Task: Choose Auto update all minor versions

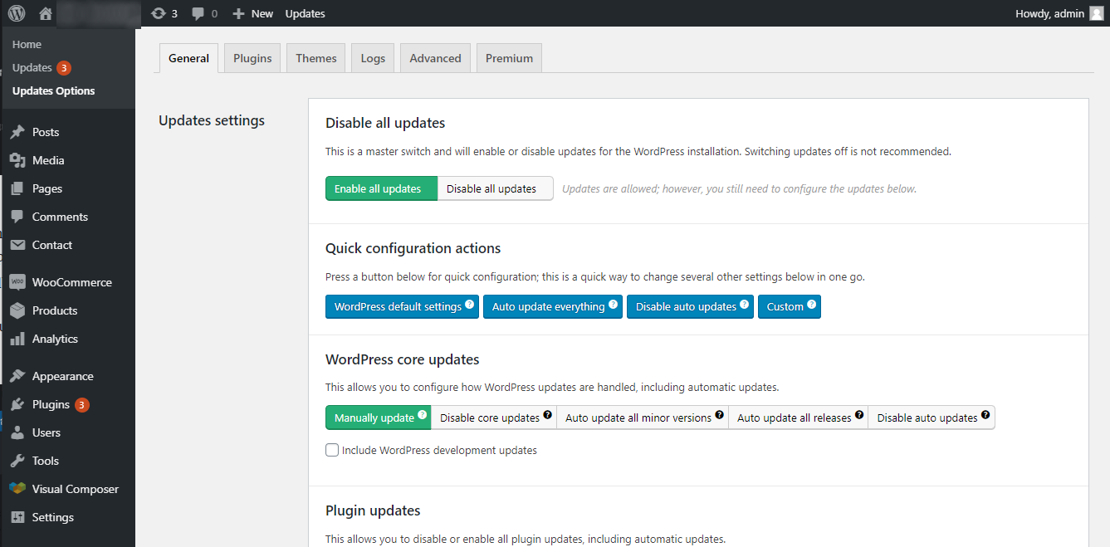Action: [642, 418]
